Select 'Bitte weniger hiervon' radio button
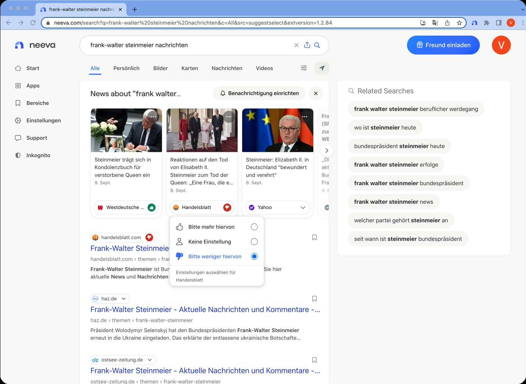This screenshot has height=384, width=526. point(254,256)
